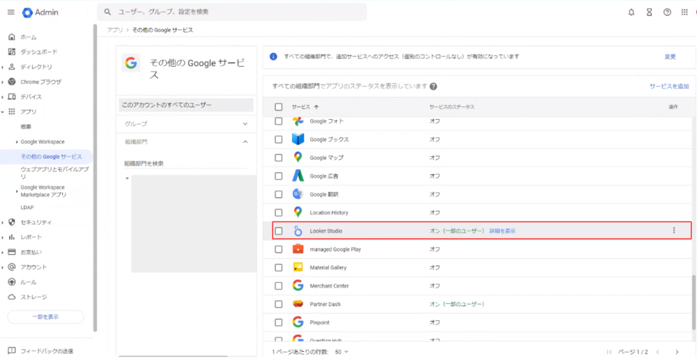Click the Google 翻訳 translate icon
697x358 pixels.
(298, 194)
